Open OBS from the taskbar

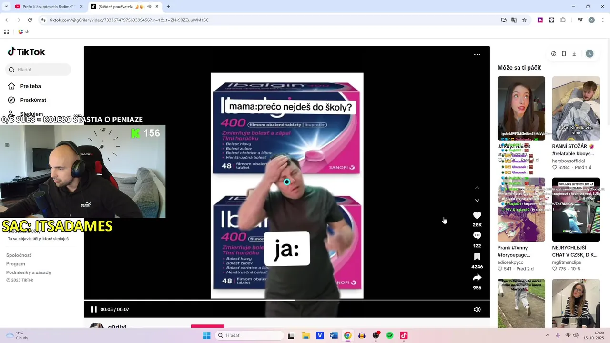coord(376,335)
